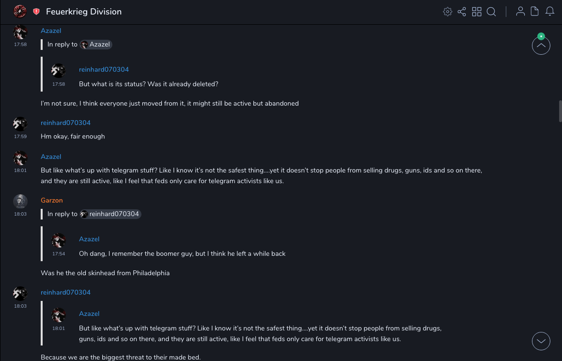
Task: Open reinhard070304's username on "Hm okay" message
Action: pos(65,123)
